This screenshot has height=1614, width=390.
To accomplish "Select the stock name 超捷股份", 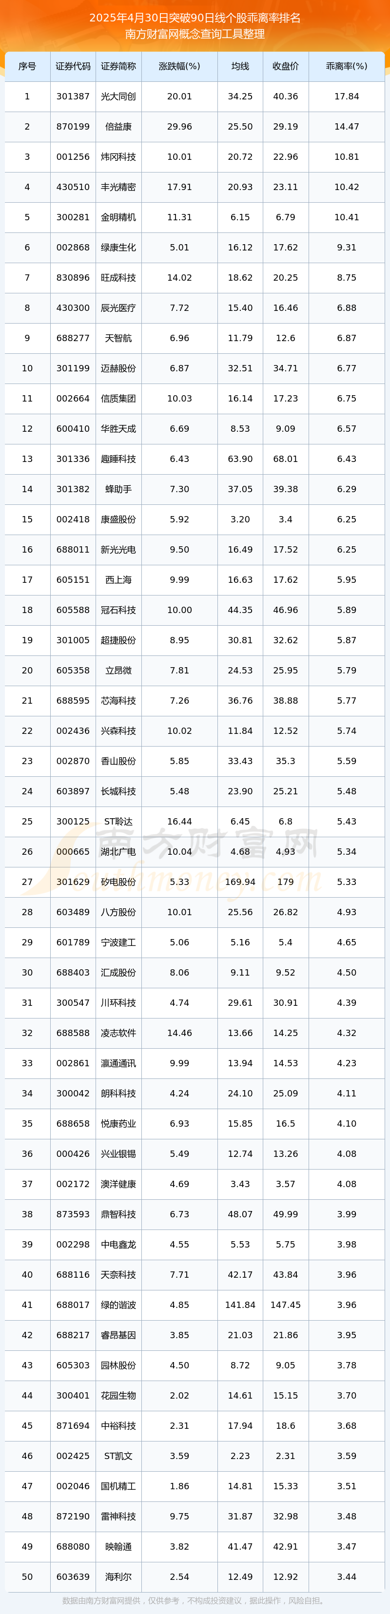I will (118, 640).
